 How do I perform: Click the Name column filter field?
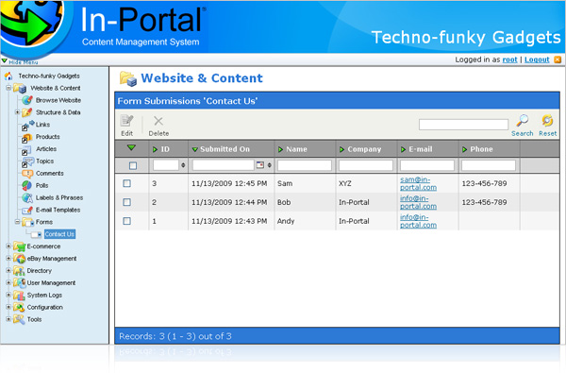point(305,165)
